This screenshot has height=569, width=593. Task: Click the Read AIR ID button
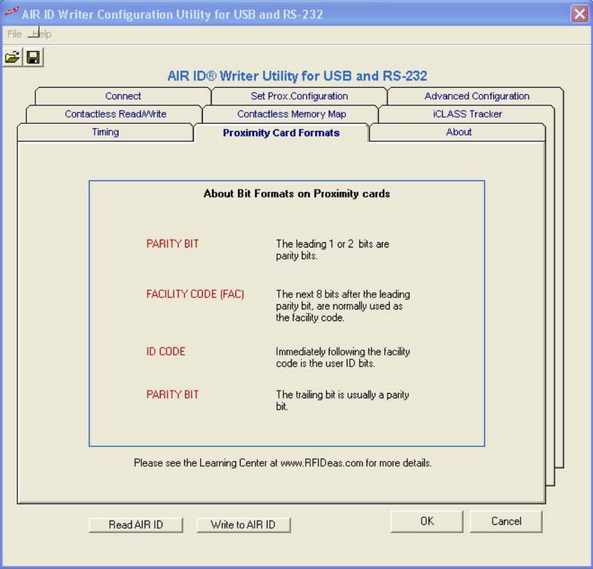[136, 525]
